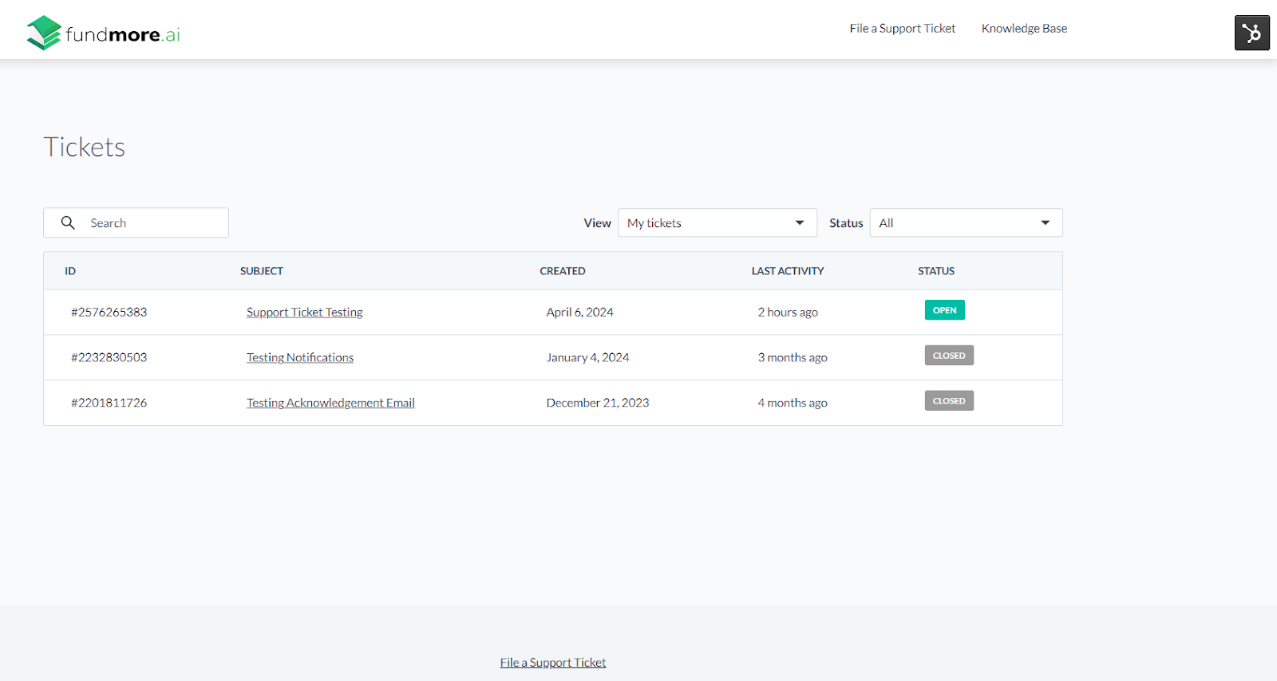Click CLOSED badge for Testing Acknowledgement Email
Image resolution: width=1277 pixels, height=681 pixels.
tap(949, 401)
